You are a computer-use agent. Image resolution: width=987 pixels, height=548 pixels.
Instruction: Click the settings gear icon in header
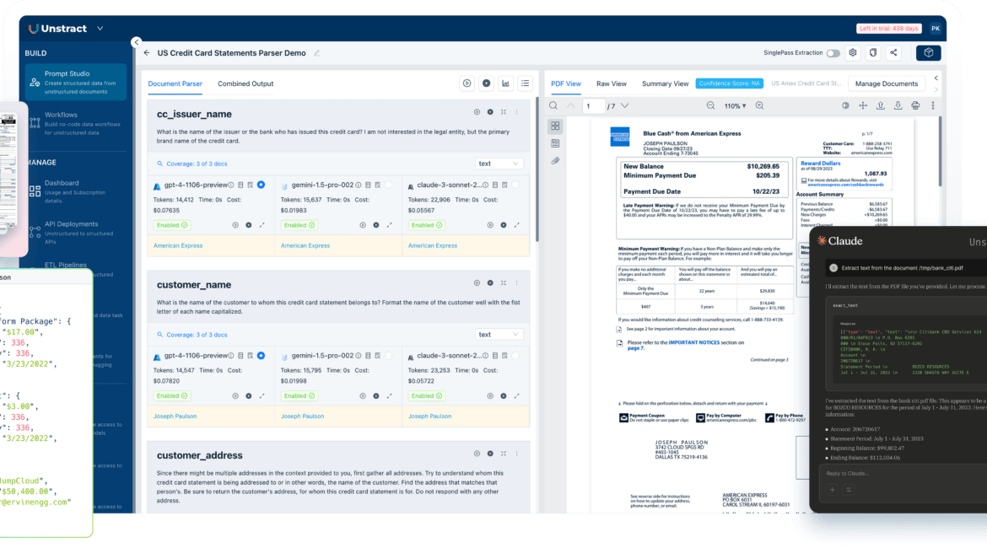pyautogui.click(x=853, y=53)
